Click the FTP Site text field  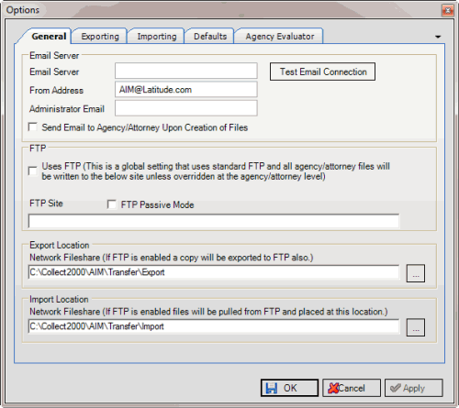click(x=214, y=221)
